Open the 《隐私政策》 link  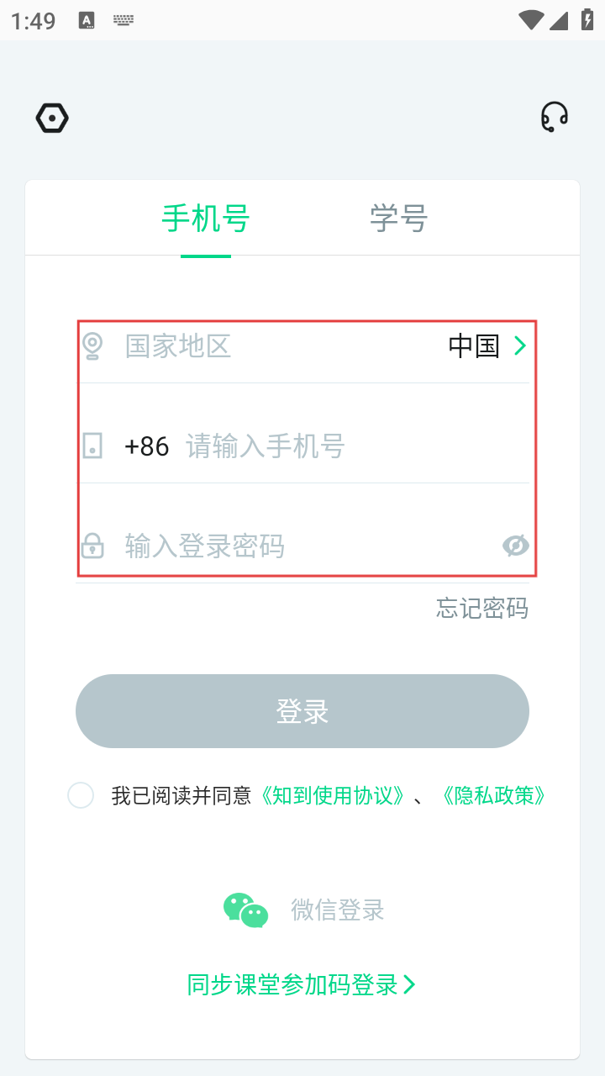tap(493, 795)
